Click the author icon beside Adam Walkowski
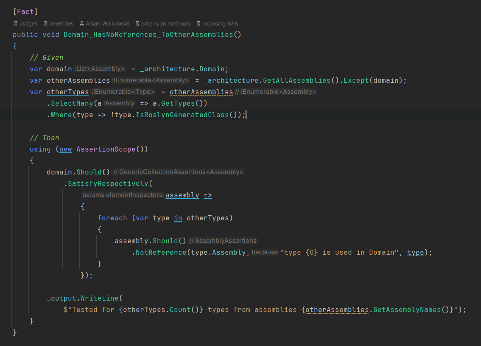 (81, 24)
